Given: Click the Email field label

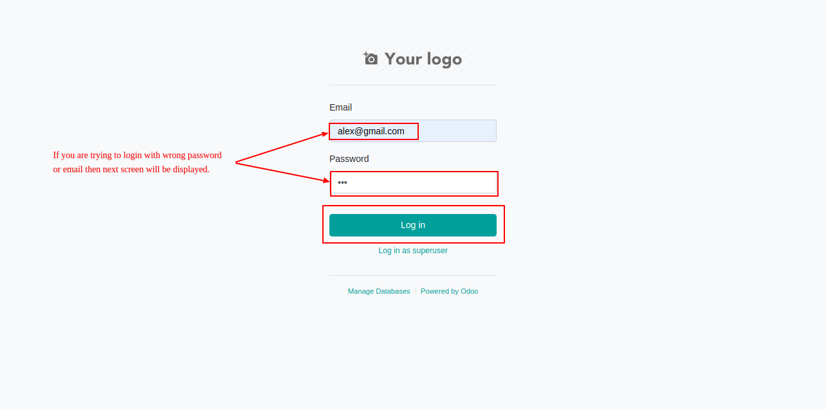Looking at the screenshot, I should point(340,107).
